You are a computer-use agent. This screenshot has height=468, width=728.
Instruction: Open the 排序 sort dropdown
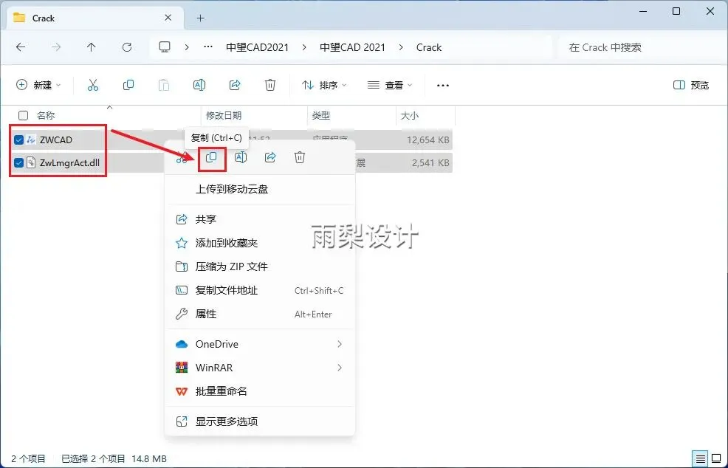[x=324, y=85]
